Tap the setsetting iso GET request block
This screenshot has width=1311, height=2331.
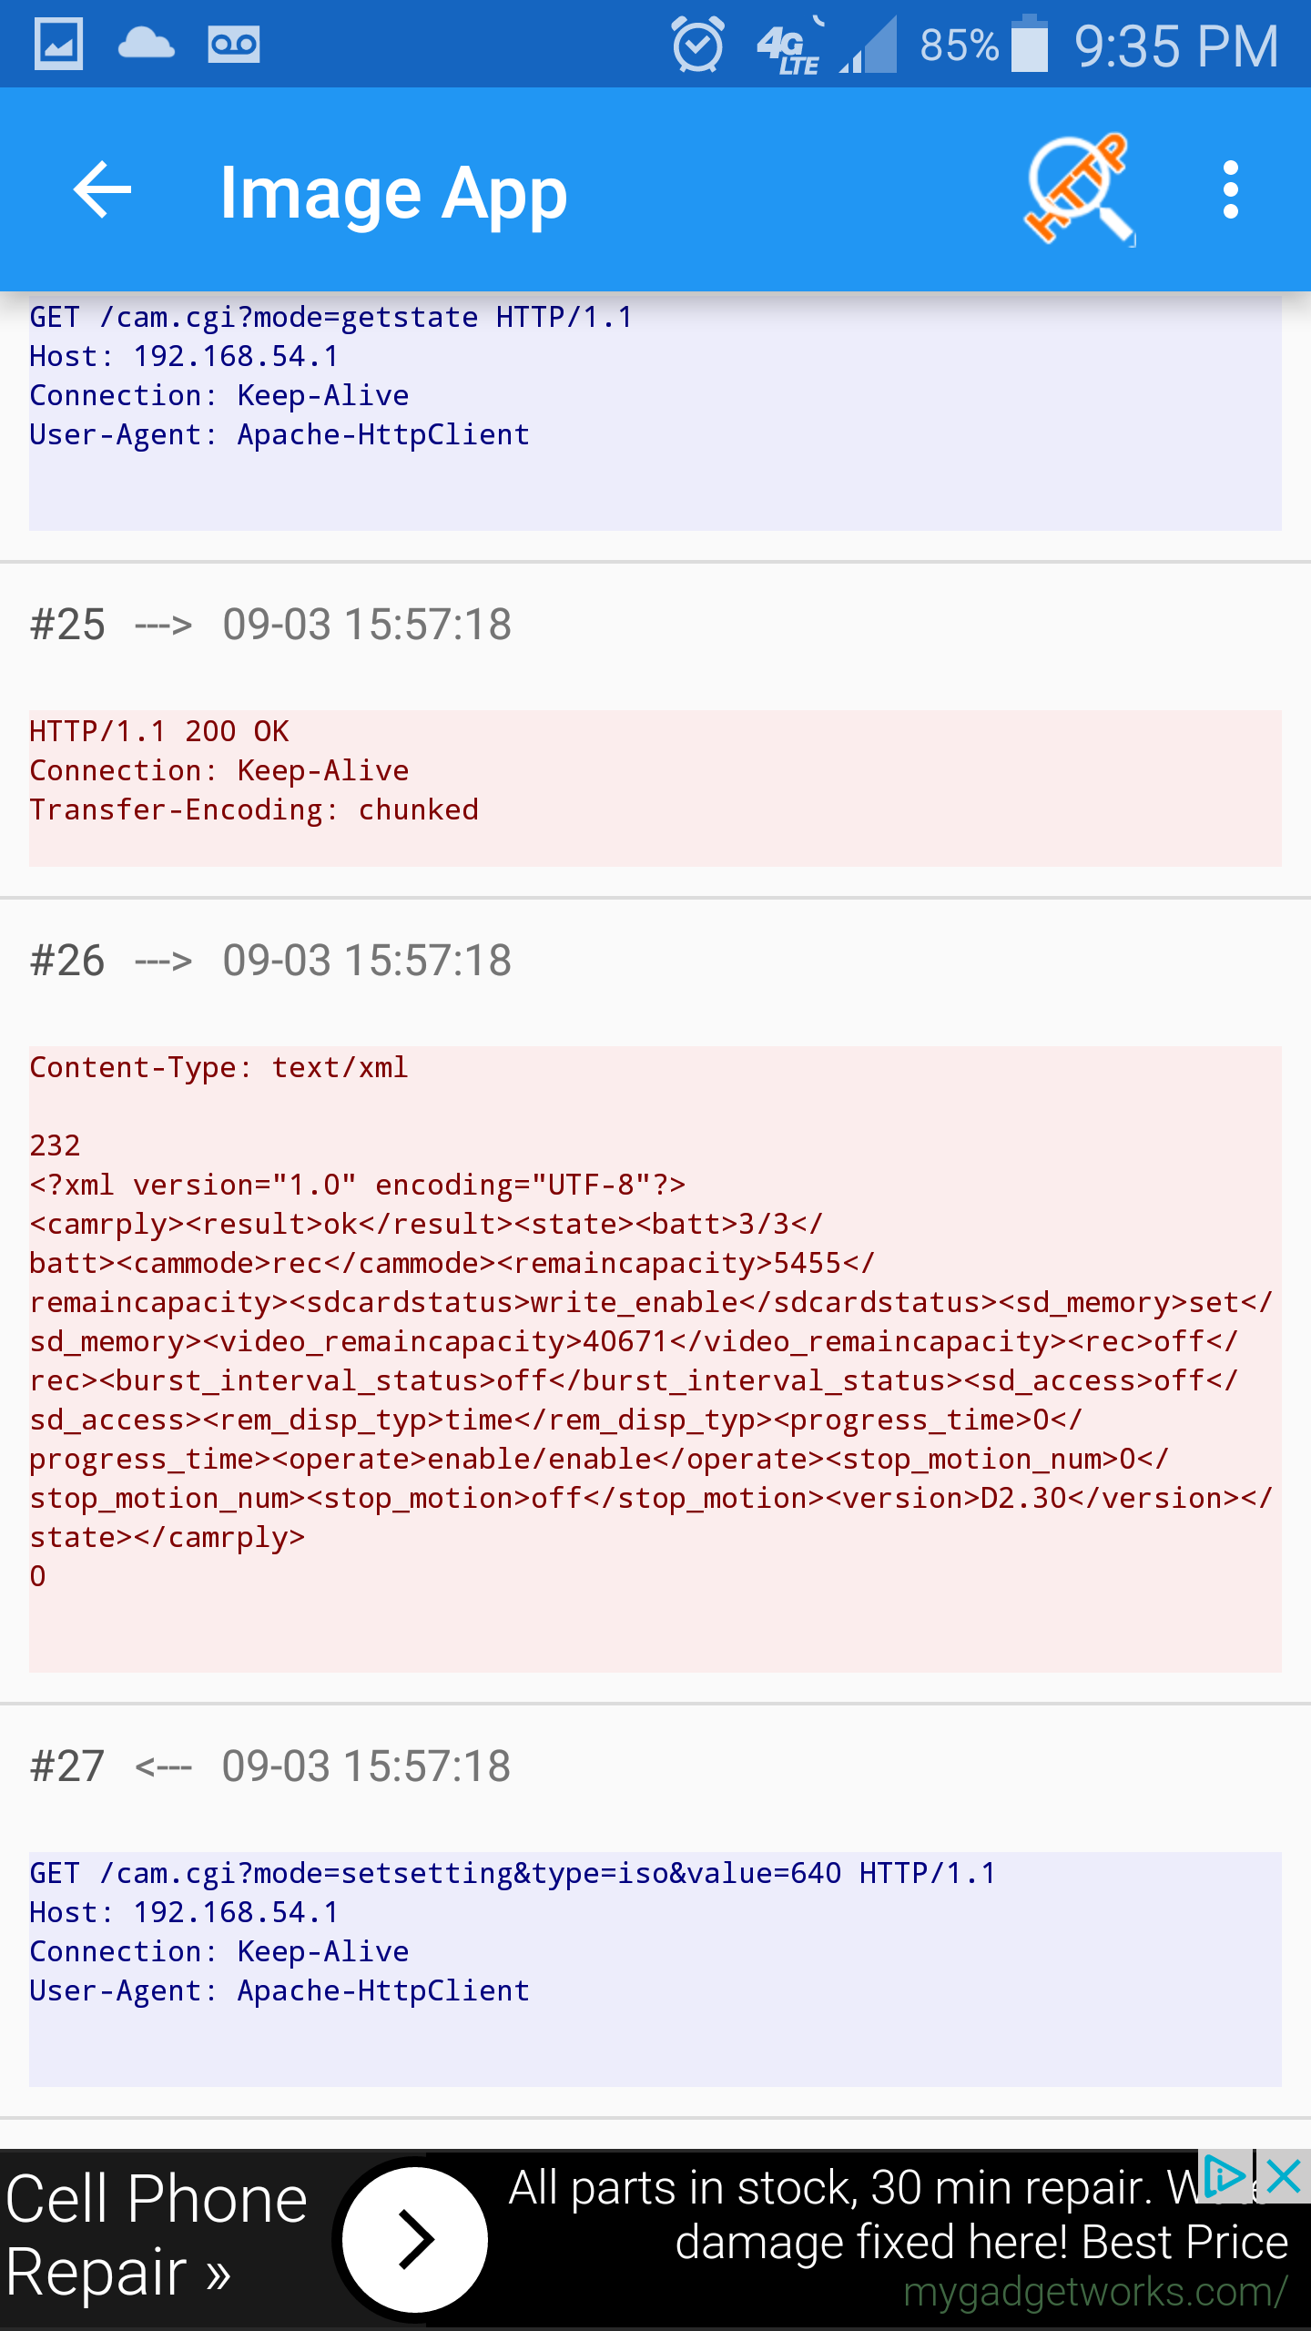[655, 1969]
